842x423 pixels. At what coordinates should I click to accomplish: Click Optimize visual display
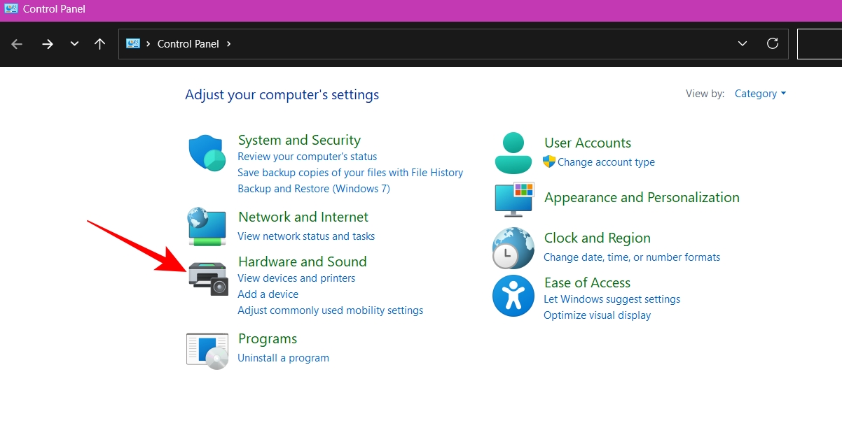(x=598, y=315)
